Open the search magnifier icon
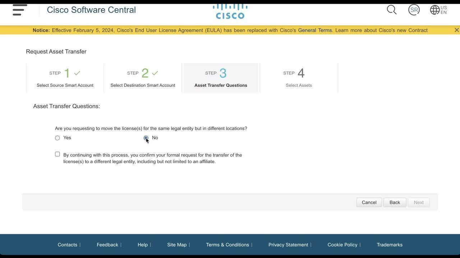This screenshot has height=258, width=460. (x=392, y=10)
